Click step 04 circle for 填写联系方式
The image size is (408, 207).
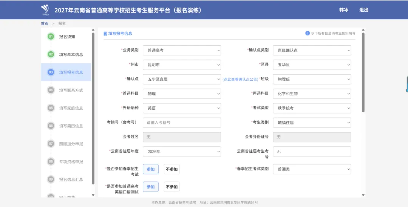51,90
